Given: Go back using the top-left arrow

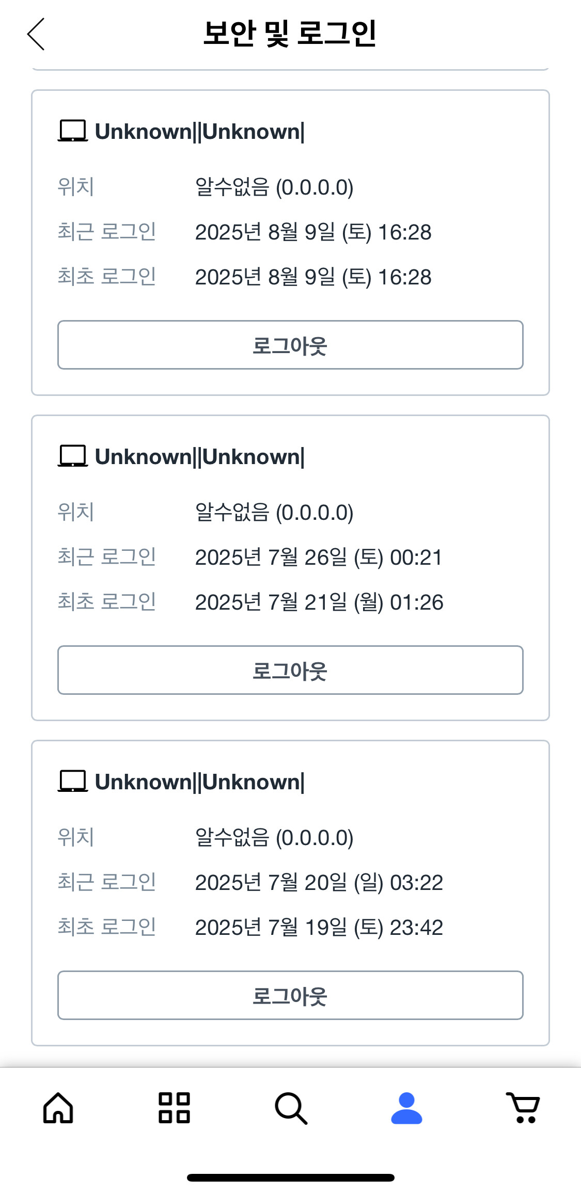Looking at the screenshot, I should tap(36, 34).
